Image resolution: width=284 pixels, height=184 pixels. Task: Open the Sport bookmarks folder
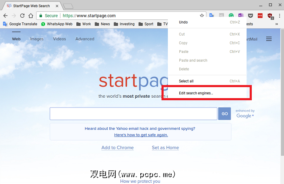(x=146, y=24)
